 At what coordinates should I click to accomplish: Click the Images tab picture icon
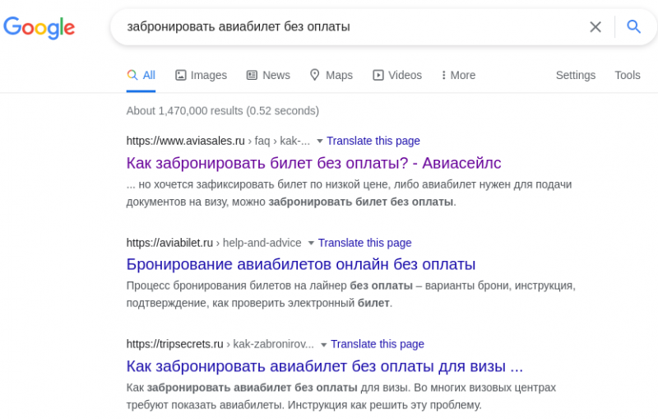point(181,75)
